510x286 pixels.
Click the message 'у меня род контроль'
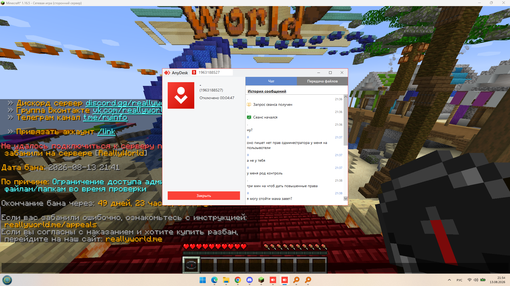click(265, 173)
